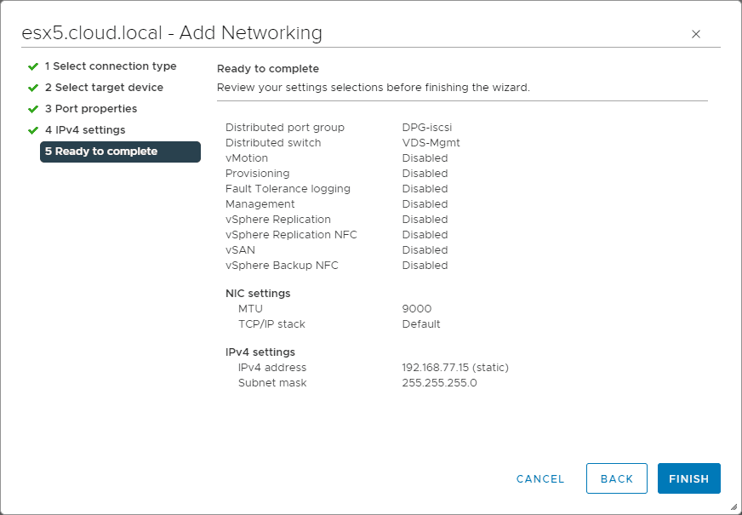Click the MTU value 9000
Screen dimensions: 742x515
pos(417,309)
